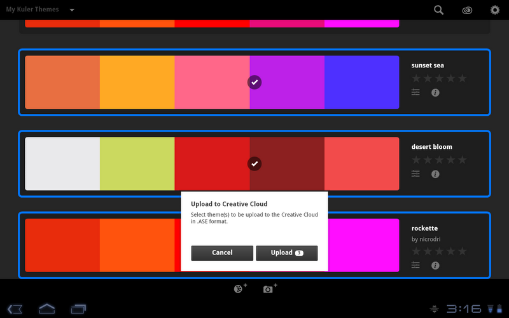Screen dimensions: 509x318
Task: Open edit sliders icon for rockette
Action: point(415,265)
